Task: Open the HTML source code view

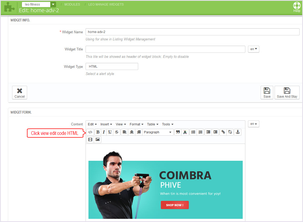Action: coord(90,132)
